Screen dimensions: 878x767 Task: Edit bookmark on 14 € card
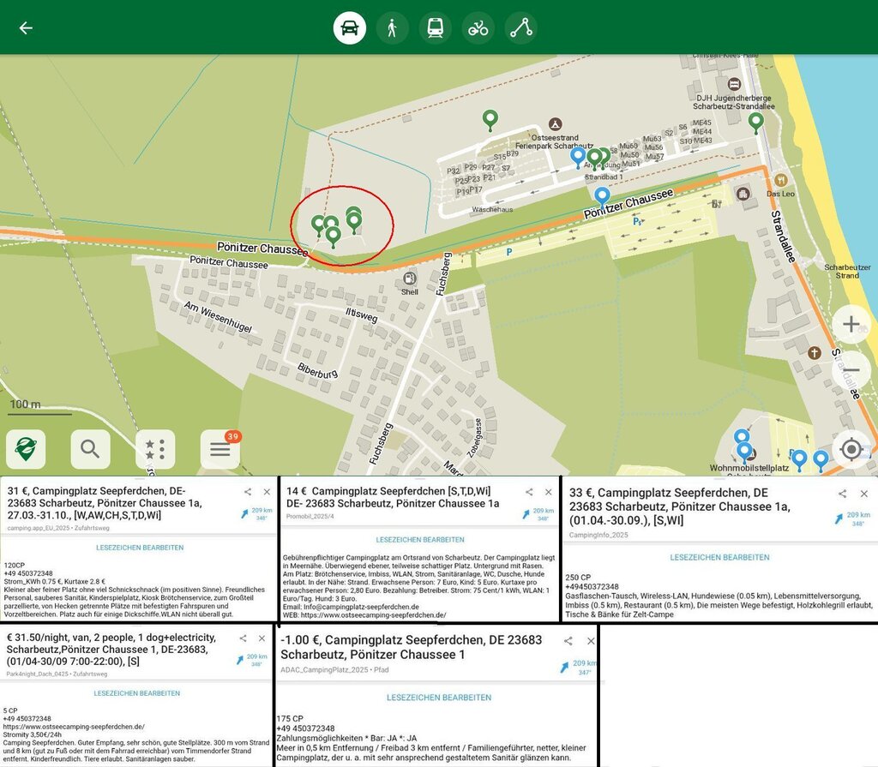(420, 540)
